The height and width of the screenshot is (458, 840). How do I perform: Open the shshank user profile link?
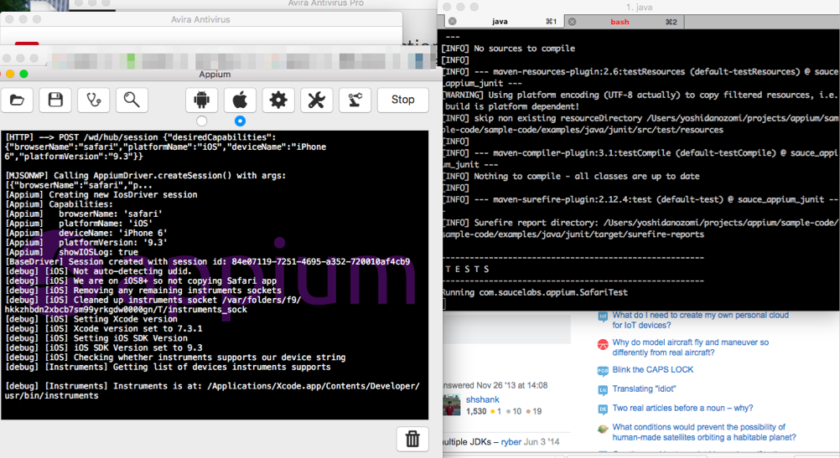coord(482,399)
